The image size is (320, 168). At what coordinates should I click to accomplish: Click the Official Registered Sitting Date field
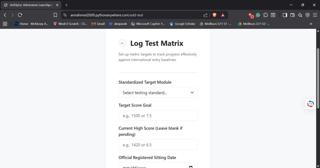pyautogui.click(x=158, y=166)
